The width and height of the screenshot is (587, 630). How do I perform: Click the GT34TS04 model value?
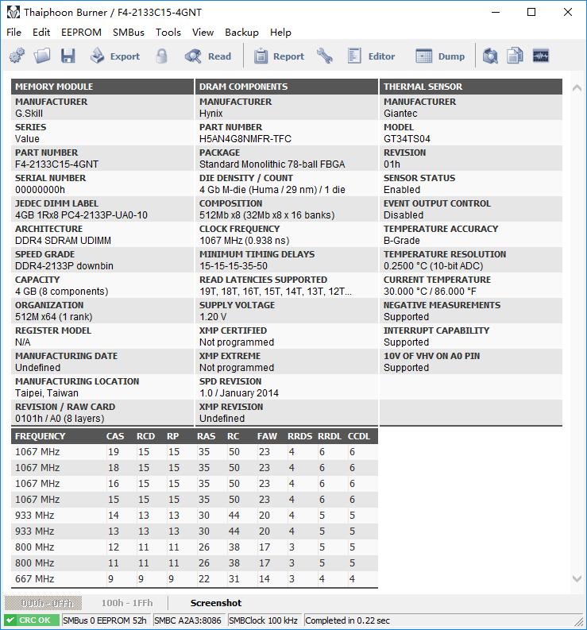click(x=407, y=138)
